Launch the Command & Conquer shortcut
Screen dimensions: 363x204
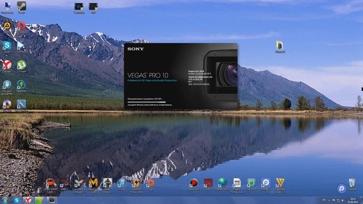pyautogui.click(x=79, y=185)
